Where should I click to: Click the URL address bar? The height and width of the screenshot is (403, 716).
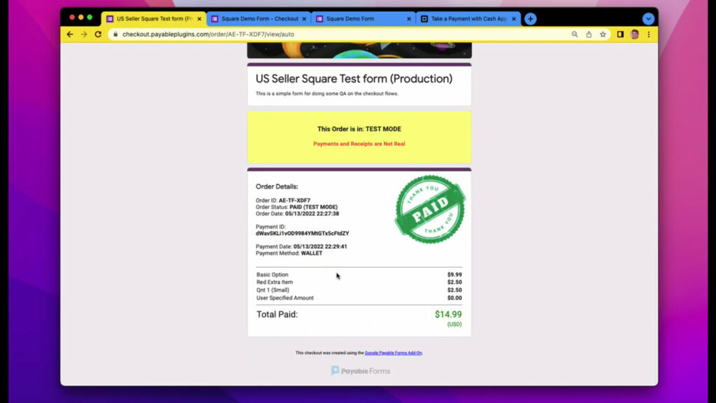[336, 34]
